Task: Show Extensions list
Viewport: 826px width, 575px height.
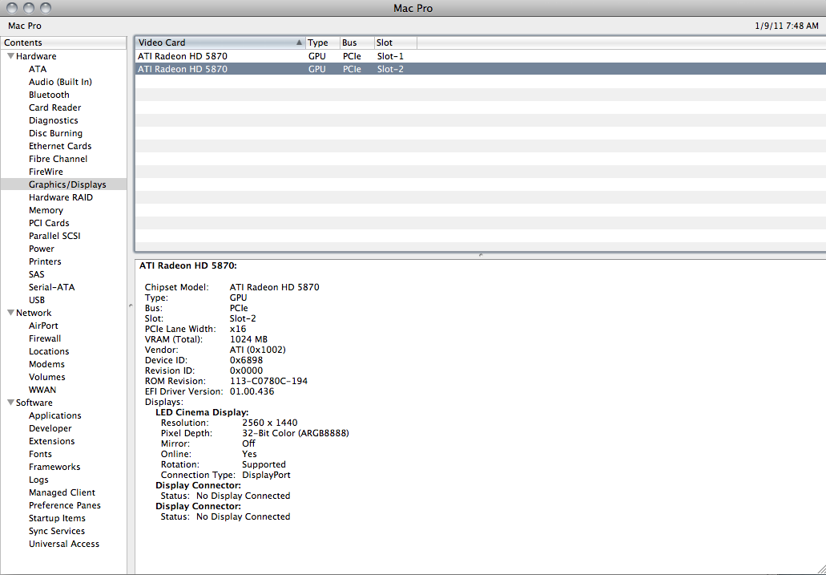Action: 51,441
